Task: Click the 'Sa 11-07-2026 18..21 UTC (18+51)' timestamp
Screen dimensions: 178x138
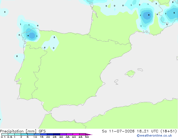Action: [x=139, y=131]
